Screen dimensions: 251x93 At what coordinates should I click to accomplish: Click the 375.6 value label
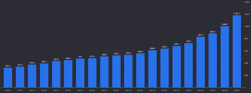[x=32, y=63]
